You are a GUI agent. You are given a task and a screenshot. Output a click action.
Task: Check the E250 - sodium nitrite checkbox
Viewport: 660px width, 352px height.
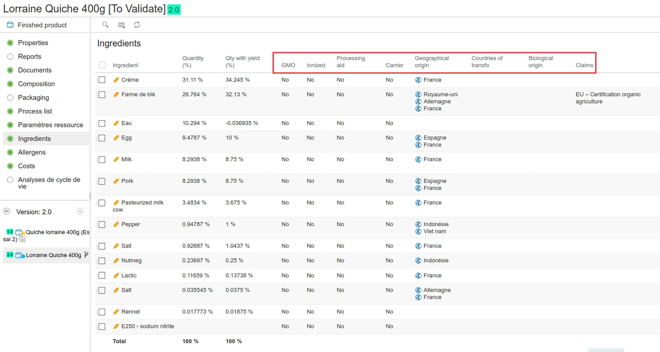point(102,326)
